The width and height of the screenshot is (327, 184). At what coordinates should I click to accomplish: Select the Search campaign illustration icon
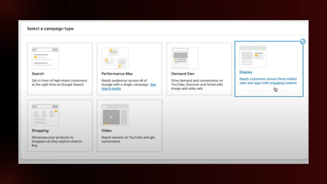coord(45,58)
